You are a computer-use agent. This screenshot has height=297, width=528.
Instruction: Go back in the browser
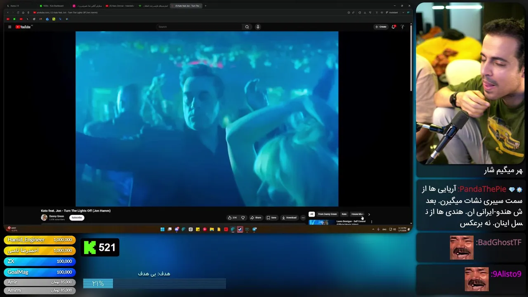point(8,12)
